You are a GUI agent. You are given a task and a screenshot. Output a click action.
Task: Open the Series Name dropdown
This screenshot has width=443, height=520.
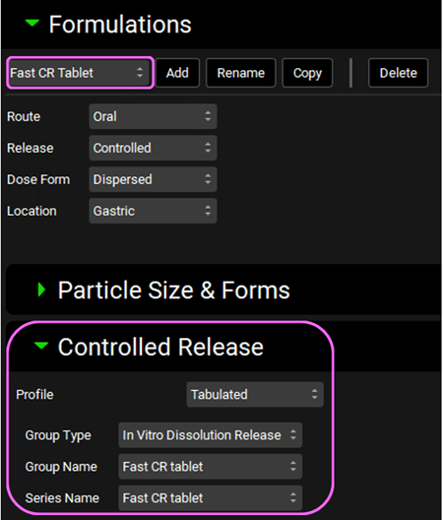tap(211, 498)
